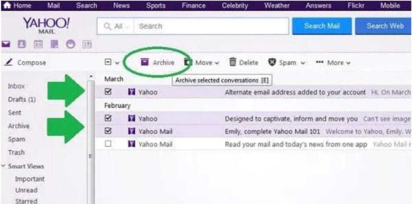
Task: Open the Trash folder
Action: [x=16, y=152]
